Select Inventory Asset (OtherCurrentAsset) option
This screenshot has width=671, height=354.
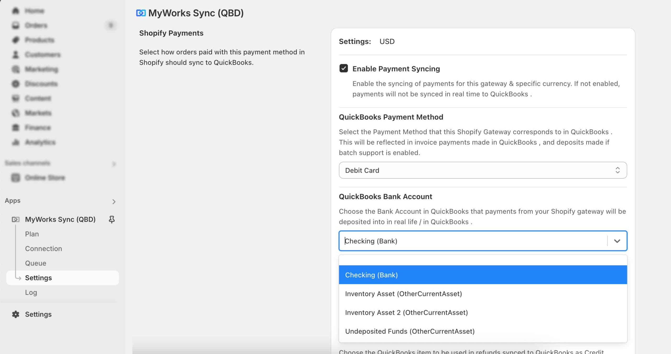tap(483, 294)
